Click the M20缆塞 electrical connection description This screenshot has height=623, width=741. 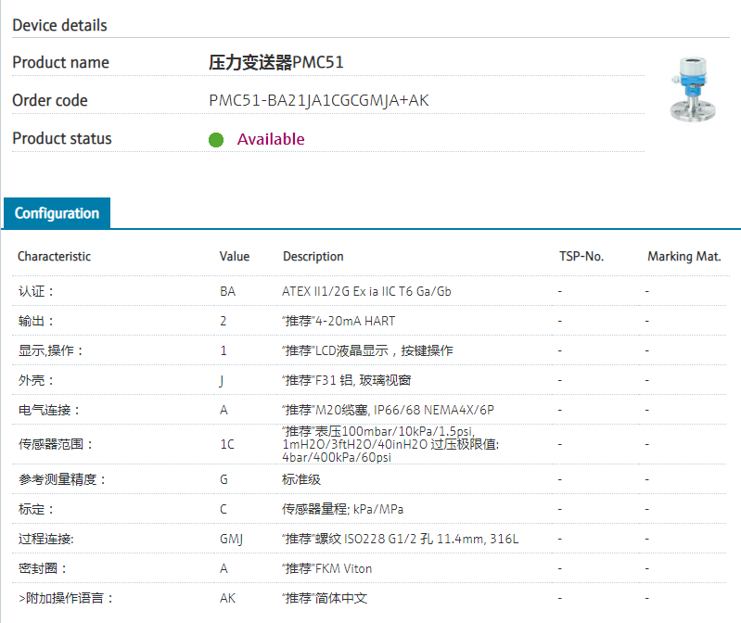point(388,410)
